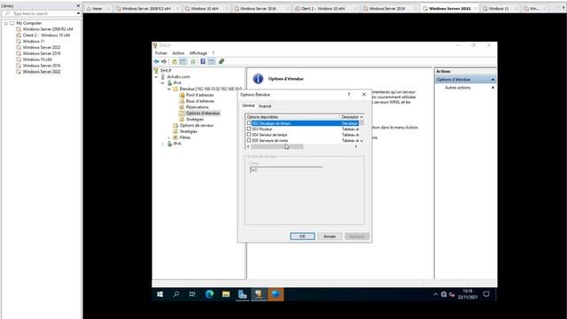Click the blue globe app taskbar icon
Viewport: 567px width, 319px height.
coord(276,294)
